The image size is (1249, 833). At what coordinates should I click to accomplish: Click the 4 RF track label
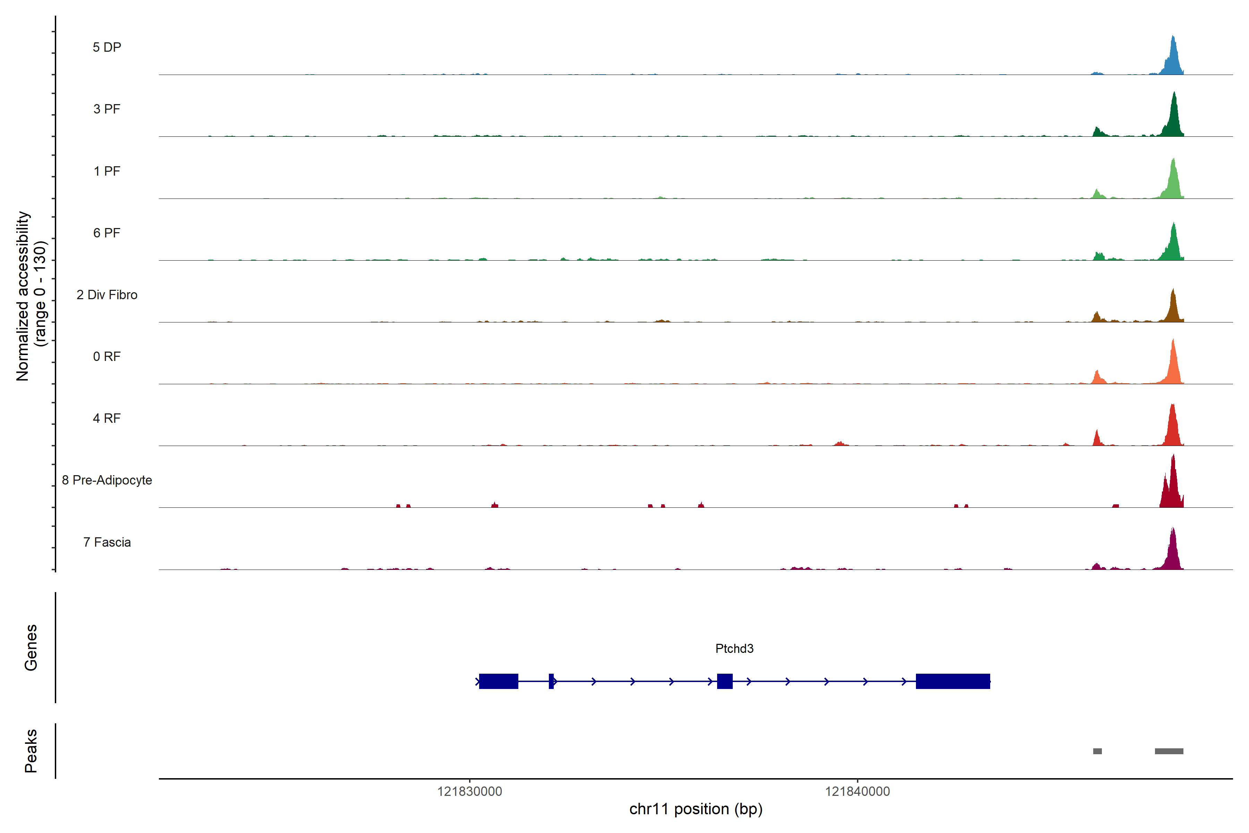[107, 418]
